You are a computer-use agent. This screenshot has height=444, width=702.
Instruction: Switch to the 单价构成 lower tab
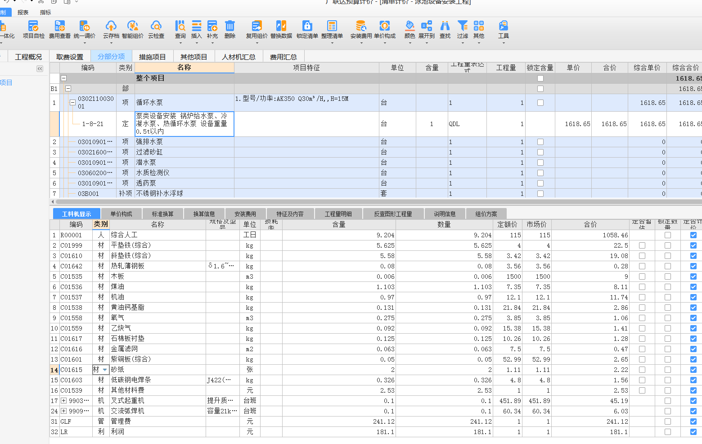click(x=121, y=214)
